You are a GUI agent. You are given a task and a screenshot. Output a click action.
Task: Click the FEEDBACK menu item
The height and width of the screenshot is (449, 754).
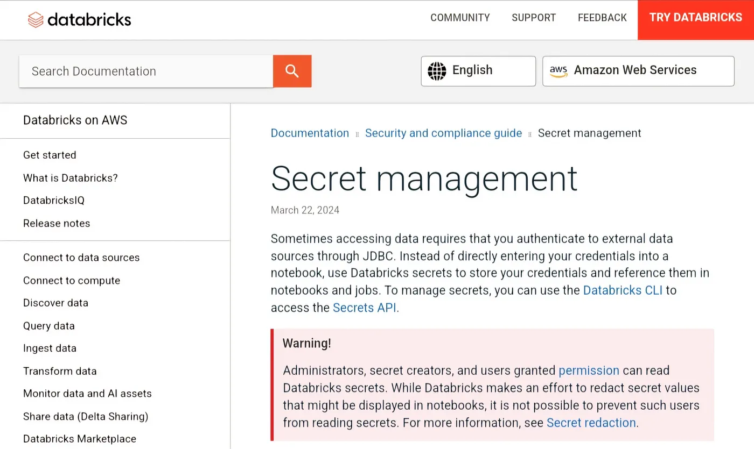[602, 18]
